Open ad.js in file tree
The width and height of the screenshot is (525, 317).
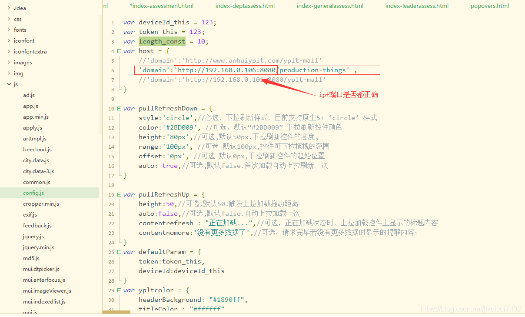(x=29, y=95)
